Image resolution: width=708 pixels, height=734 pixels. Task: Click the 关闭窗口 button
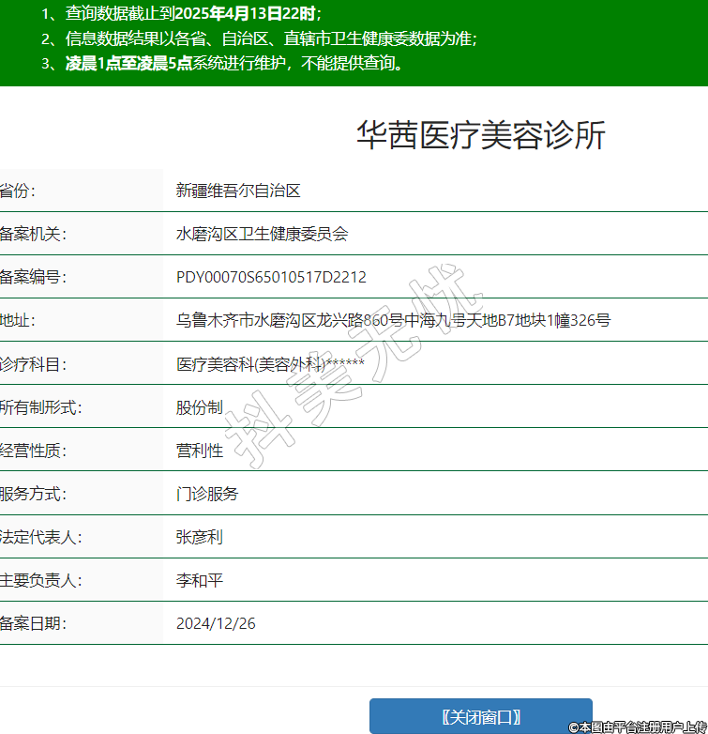point(480,716)
